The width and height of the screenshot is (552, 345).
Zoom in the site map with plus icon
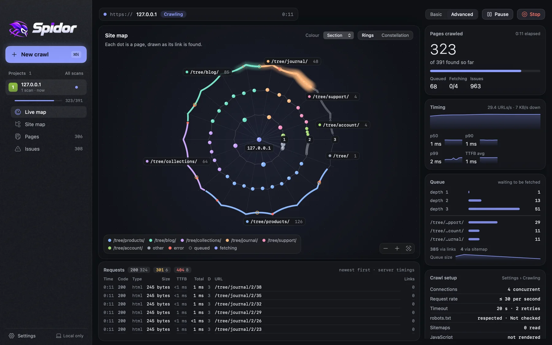[x=397, y=248]
